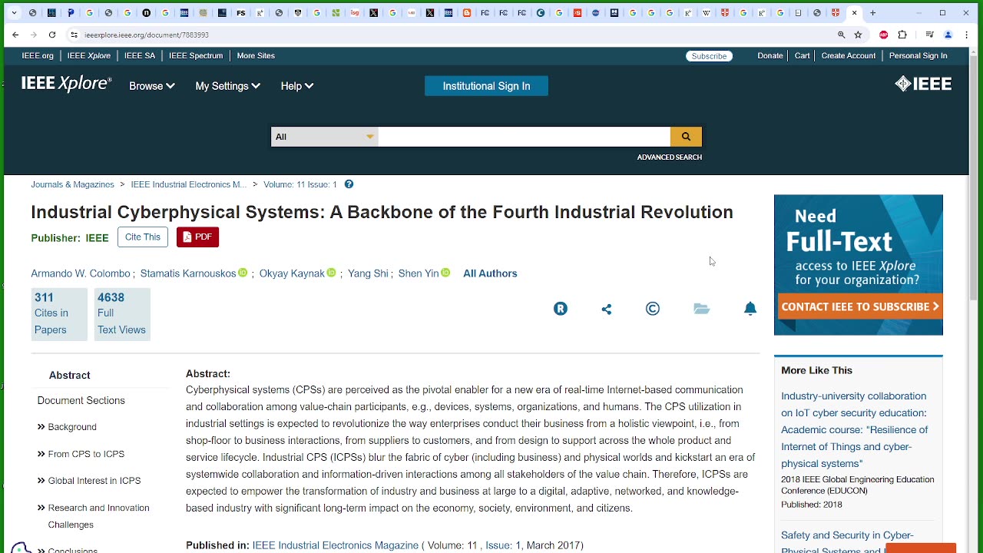This screenshot has width=983, height=553.
Task: Open the Help dropdown menu
Action: (297, 86)
